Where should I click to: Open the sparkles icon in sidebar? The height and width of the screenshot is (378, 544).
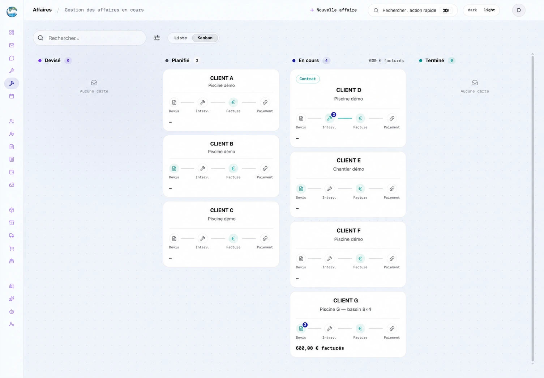click(12, 299)
